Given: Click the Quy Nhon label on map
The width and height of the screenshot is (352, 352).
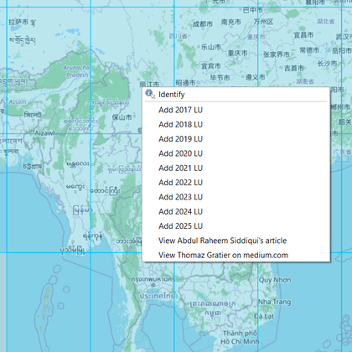Looking at the screenshot, I should coord(275,280).
